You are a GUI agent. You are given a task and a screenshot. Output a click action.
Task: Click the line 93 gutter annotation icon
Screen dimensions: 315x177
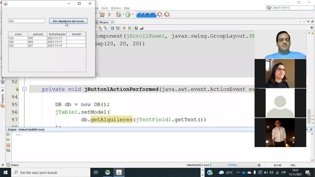(x=17, y=89)
